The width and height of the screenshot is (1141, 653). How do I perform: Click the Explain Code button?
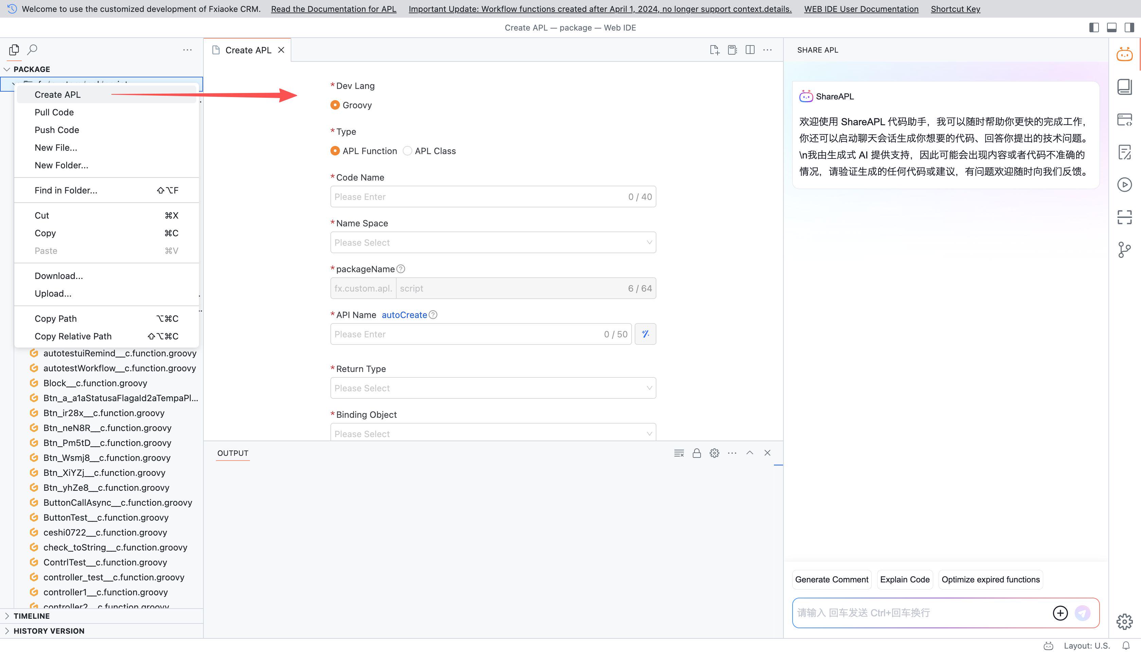(904, 579)
